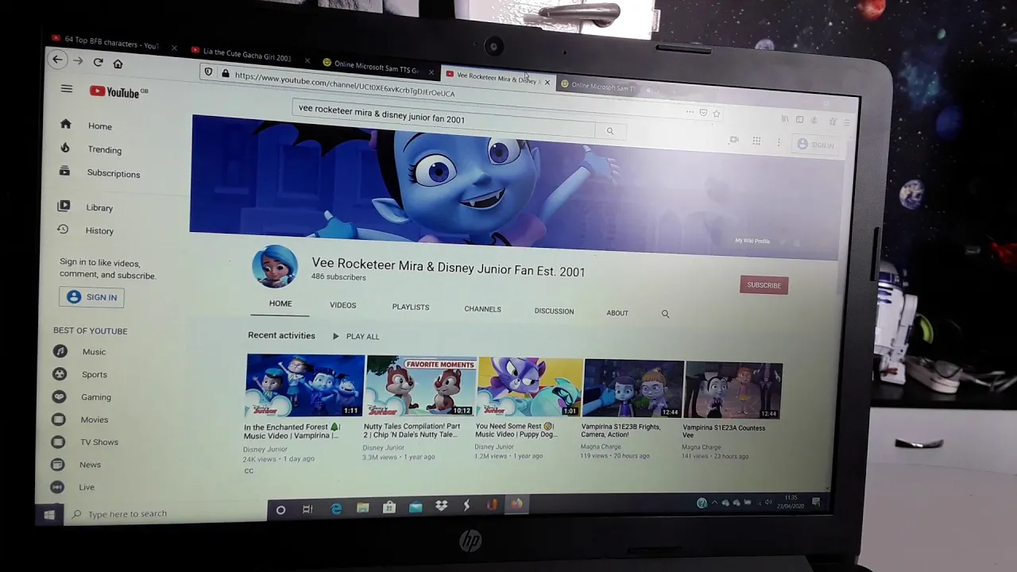Browse News under Best of YouTube

pos(76,464)
